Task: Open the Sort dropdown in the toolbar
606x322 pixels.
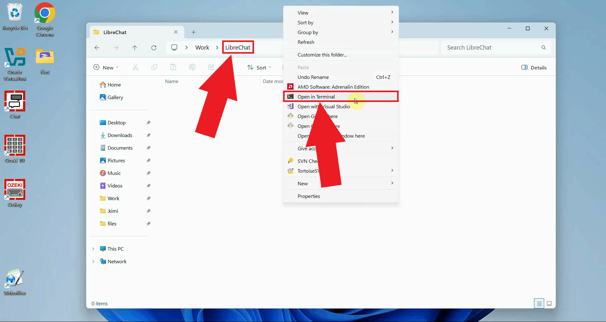Action: click(x=259, y=68)
